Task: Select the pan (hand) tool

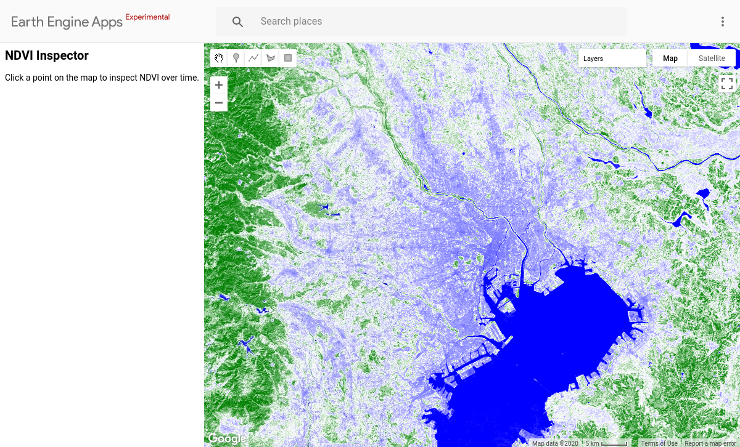Action: 218,58
